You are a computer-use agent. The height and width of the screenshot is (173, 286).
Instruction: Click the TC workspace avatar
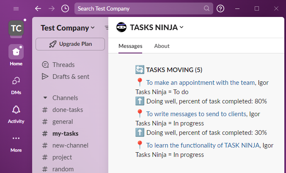click(16, 28)
